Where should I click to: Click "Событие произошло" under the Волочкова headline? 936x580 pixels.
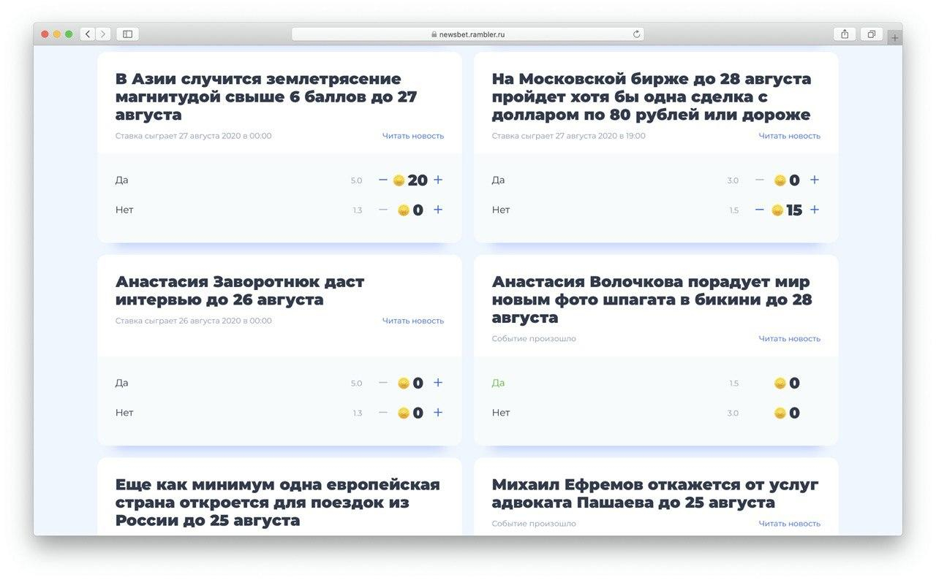point(534,339)
